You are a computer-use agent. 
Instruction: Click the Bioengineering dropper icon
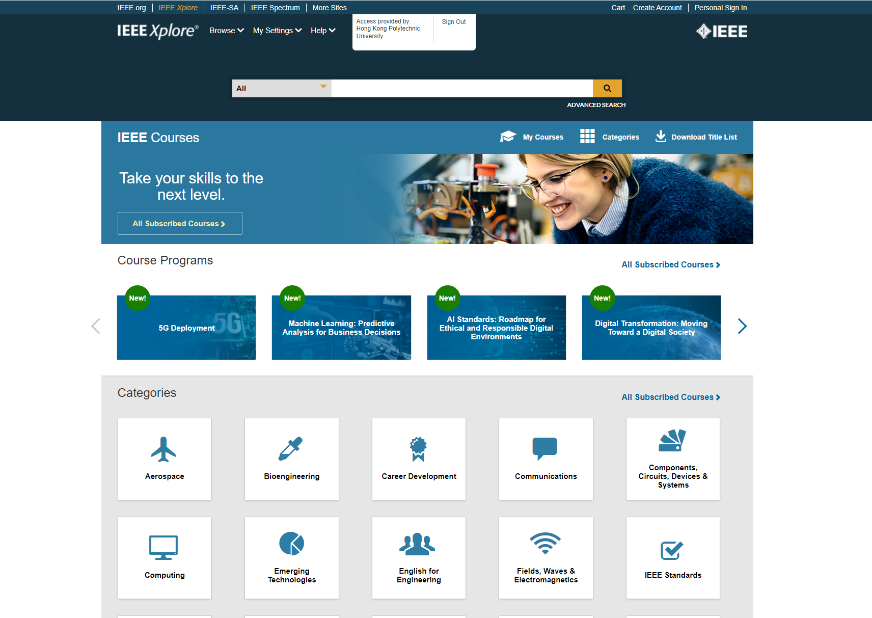(x=291, y=449)
